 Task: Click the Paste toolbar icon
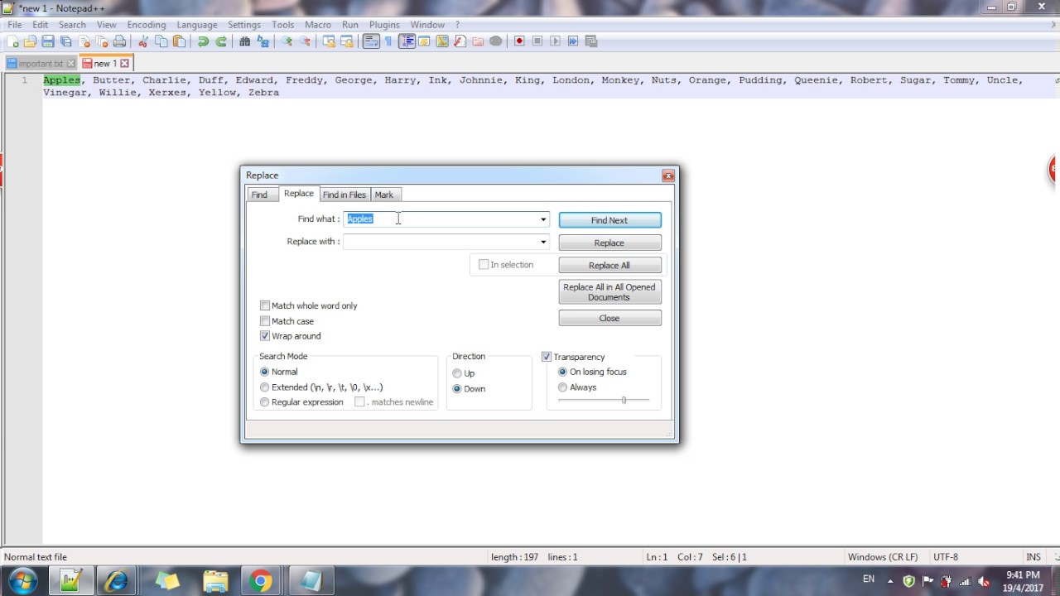tap(179, 41)
